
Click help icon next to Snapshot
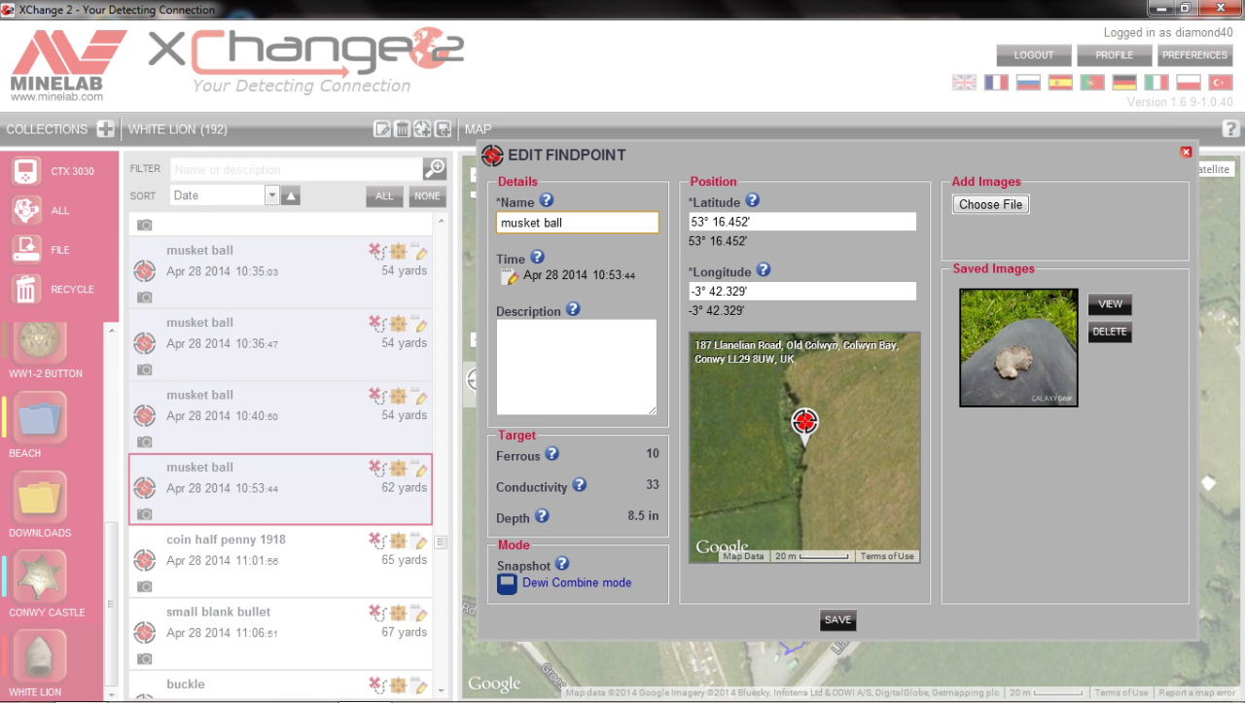561,564
